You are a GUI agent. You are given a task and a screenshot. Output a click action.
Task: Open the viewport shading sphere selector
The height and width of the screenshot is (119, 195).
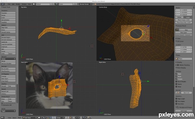40,117
